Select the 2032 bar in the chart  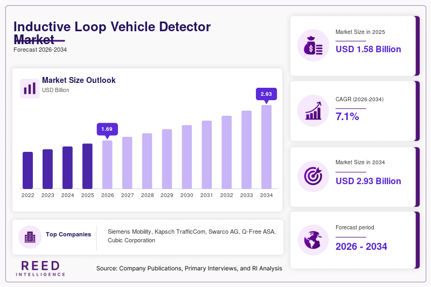[227, 152]
